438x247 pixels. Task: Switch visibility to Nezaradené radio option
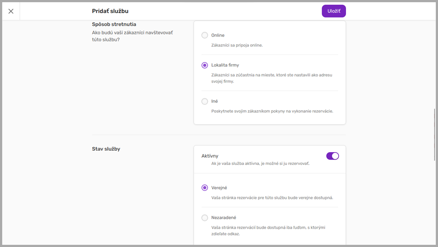click(205, 218)
